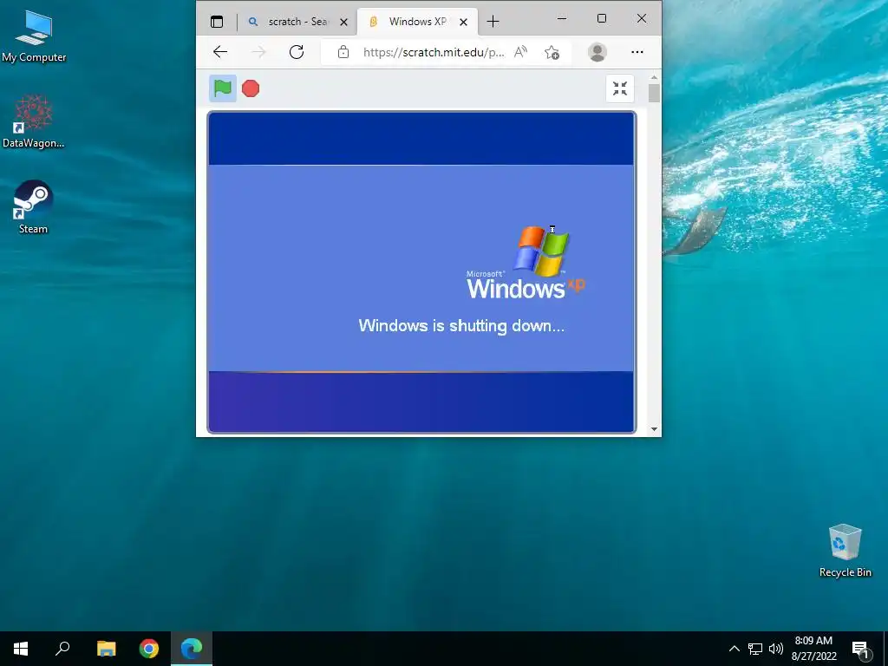Screen dimensions: 888x666
Task: Click the page scrollbar down arrow
Action: (x=654, y=429)
